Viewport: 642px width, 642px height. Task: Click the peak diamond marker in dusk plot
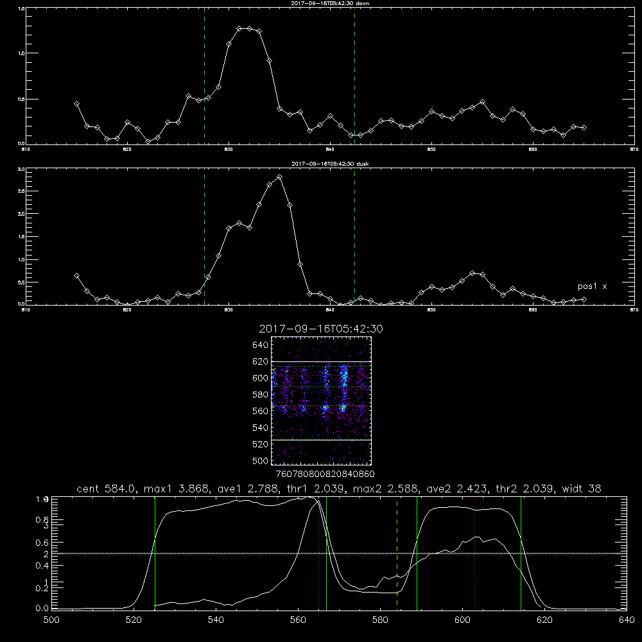[x=280, y=177]
